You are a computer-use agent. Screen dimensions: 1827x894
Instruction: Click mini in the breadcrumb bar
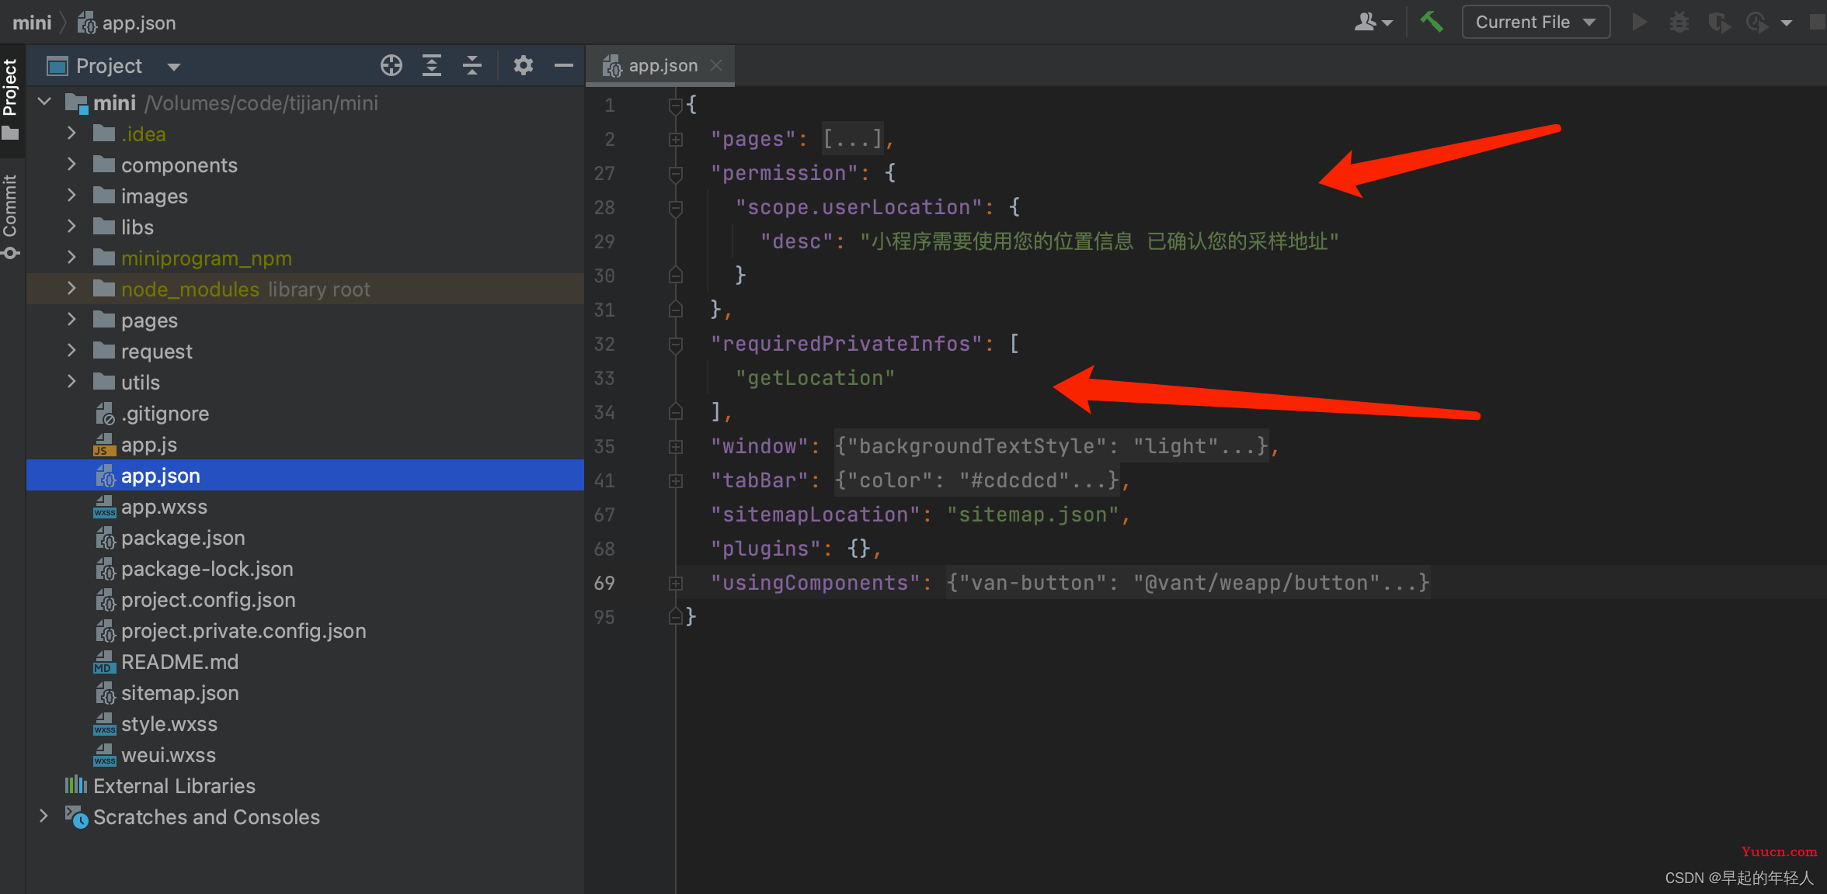tap(32, 23)
